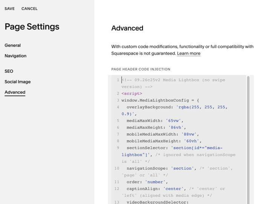The width and height of the screenshot is (264, 204).
Task: Click the order 'number' value
Action: click(x=155, y=182)
